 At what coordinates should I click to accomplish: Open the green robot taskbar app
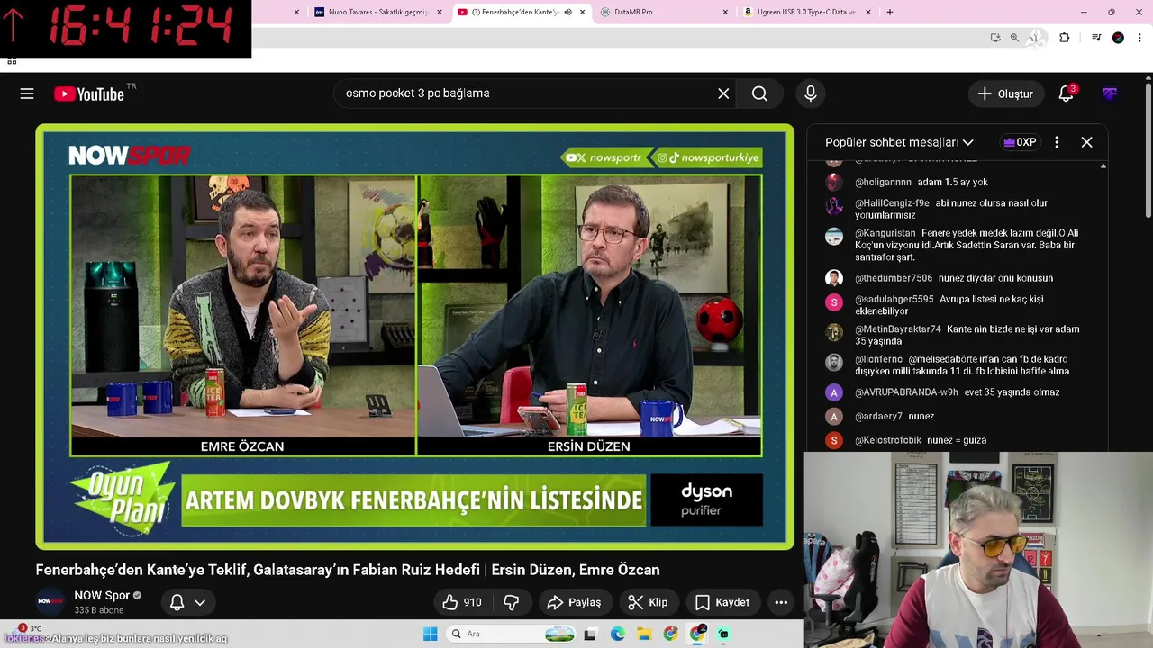[x=723, y=634]
